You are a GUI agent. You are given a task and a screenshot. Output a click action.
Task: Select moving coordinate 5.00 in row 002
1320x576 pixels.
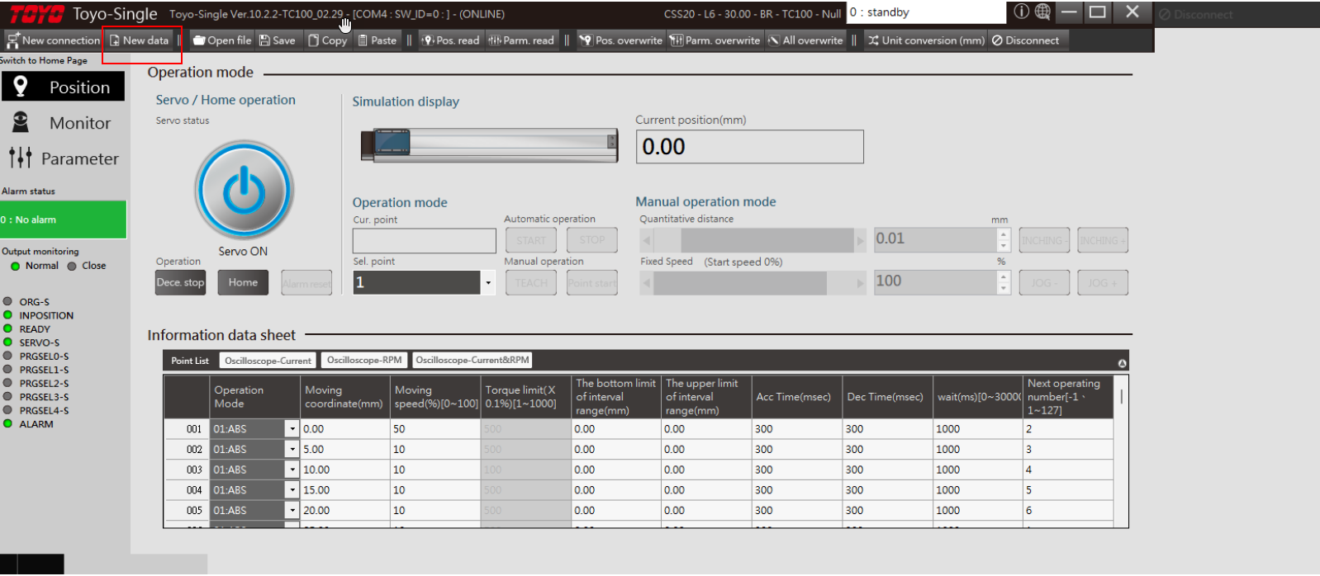pyautogui.click(x=345, y=450)
